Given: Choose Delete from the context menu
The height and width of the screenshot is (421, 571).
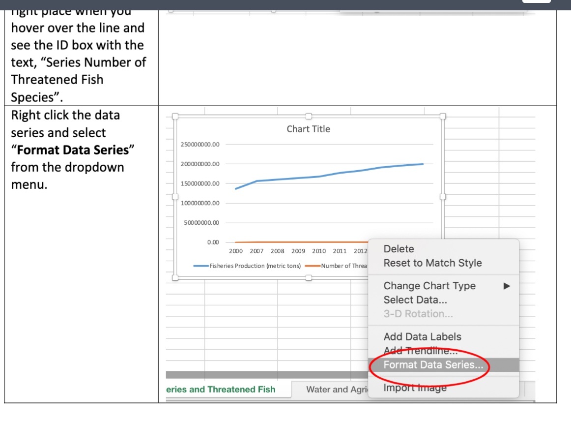Looking at the screenshot, I should 399,249.
